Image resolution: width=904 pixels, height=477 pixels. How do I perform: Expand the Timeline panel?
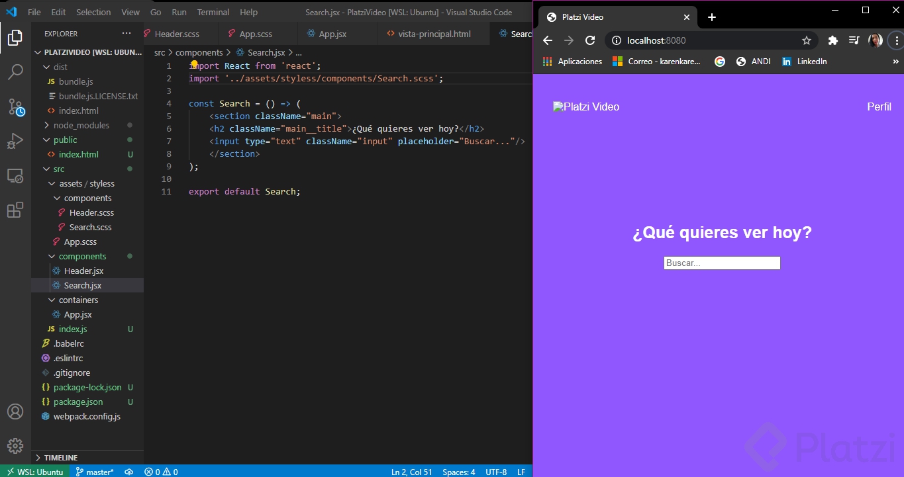tap(87, 458)
